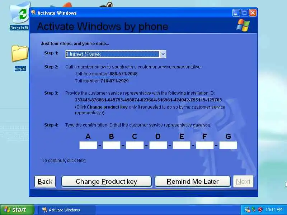Click the 'Change product key' bold hint in Step 3

pos(107,107)
